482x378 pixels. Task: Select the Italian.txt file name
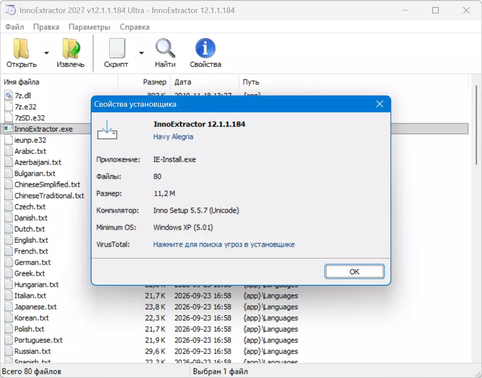point(30,295)
